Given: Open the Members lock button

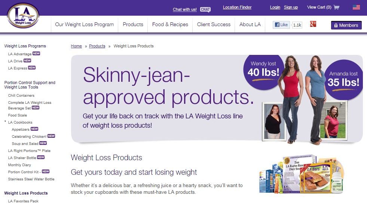Looking at the screenshot, I should coord(346,25).
